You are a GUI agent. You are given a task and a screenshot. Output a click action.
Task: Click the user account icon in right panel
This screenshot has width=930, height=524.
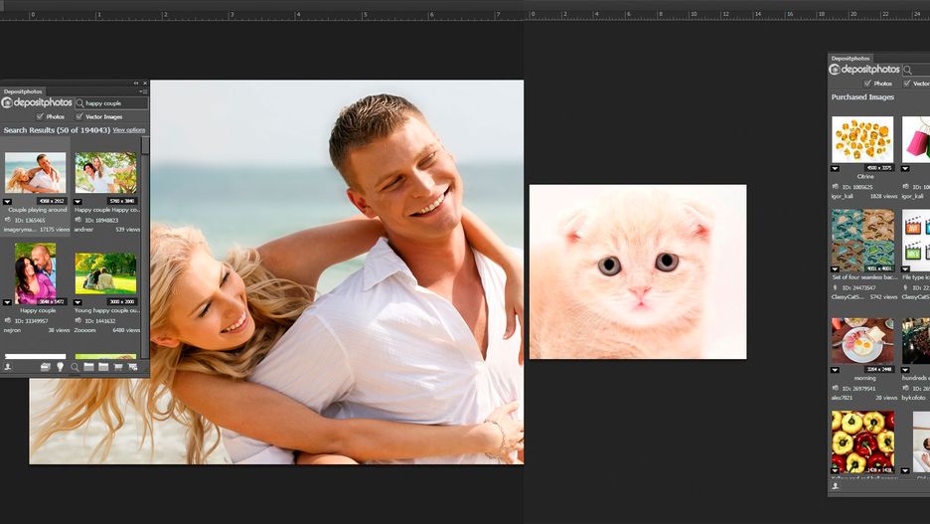[836, 486]
